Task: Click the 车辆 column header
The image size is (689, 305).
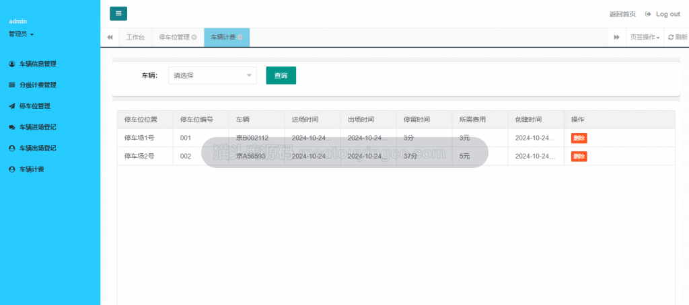Action: [x=256, y=120]
